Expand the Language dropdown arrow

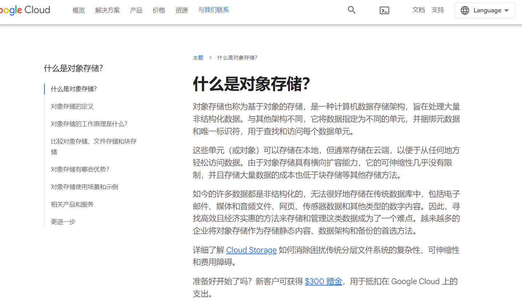click(506, 11)
